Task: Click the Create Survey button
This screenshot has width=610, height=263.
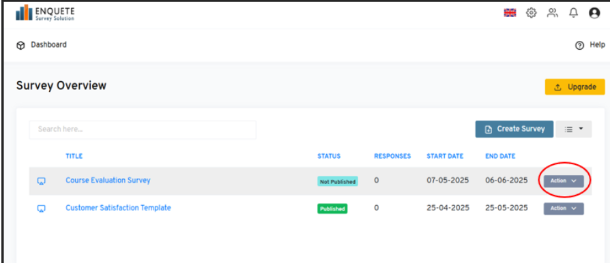Action: click(514, 129)
